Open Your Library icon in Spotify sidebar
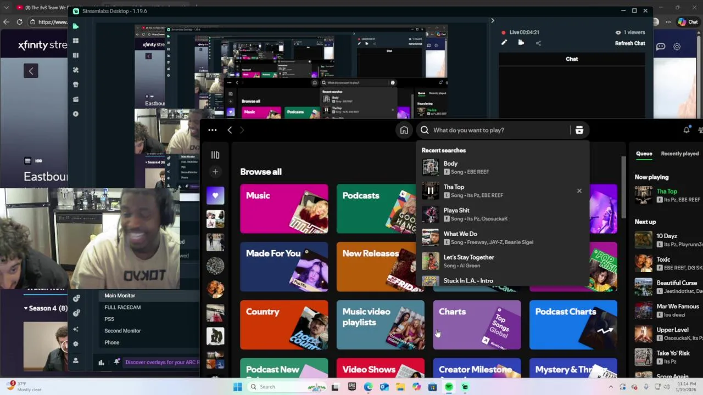 (x=215, y=155)
